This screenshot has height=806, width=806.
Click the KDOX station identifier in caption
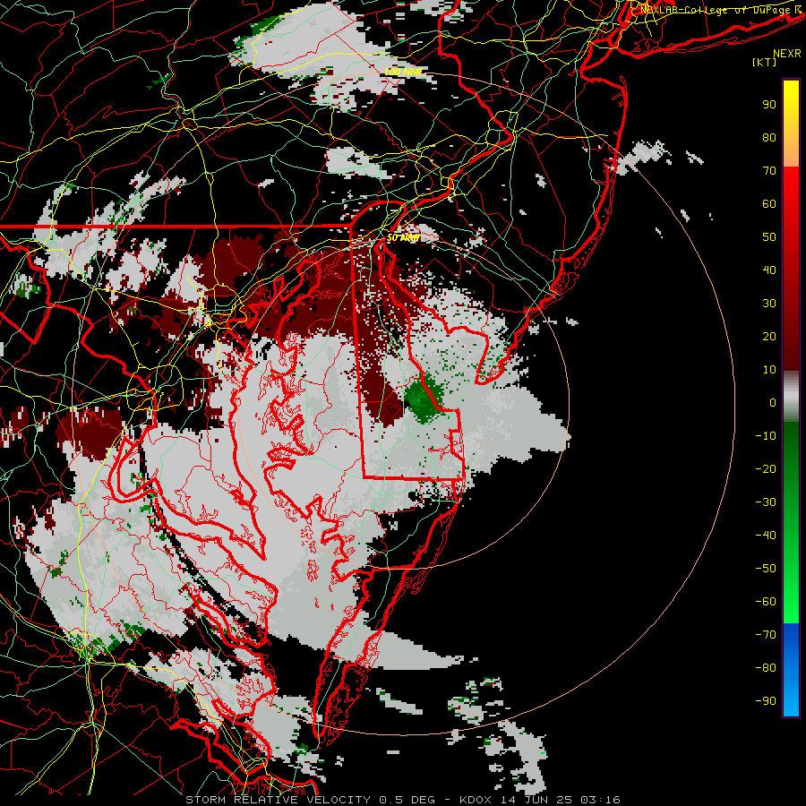point(476,800)
